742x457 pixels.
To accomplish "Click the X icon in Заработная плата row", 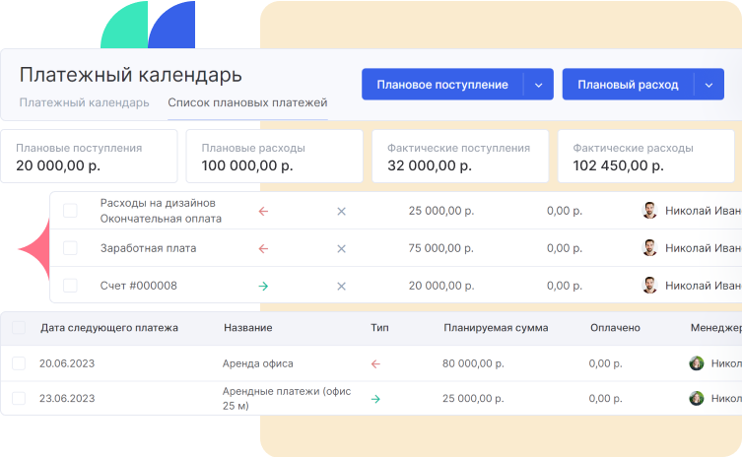I will (x=341, y=248).
